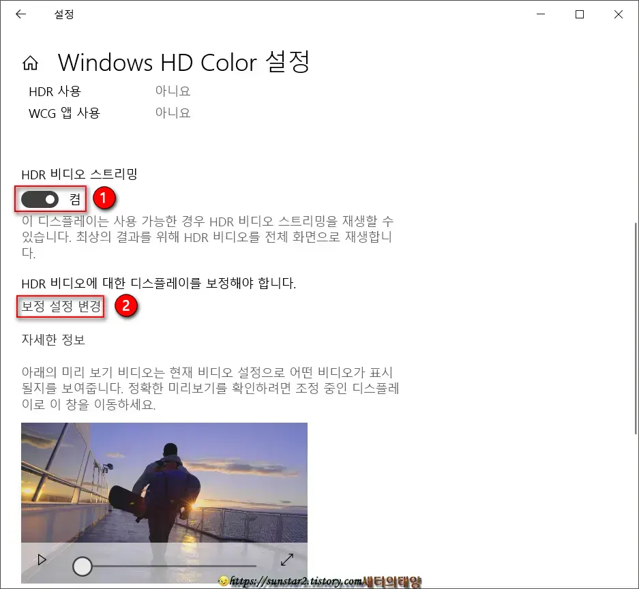Play the HDR preview video
Image resolution: width=639 pixels, height=589 pixels.
click(x=42, y=559)
